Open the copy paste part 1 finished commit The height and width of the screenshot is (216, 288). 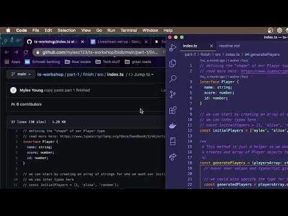click(x=67, y=90)
